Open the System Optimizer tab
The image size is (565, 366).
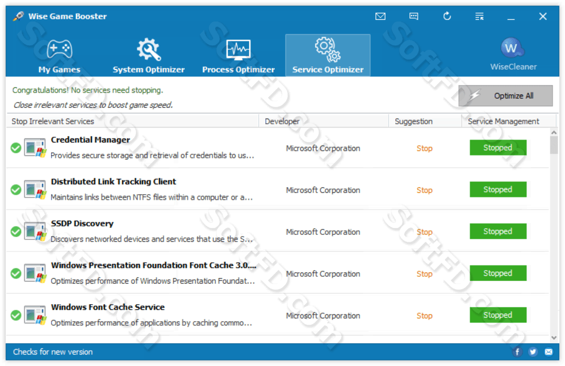click(148, 56)
